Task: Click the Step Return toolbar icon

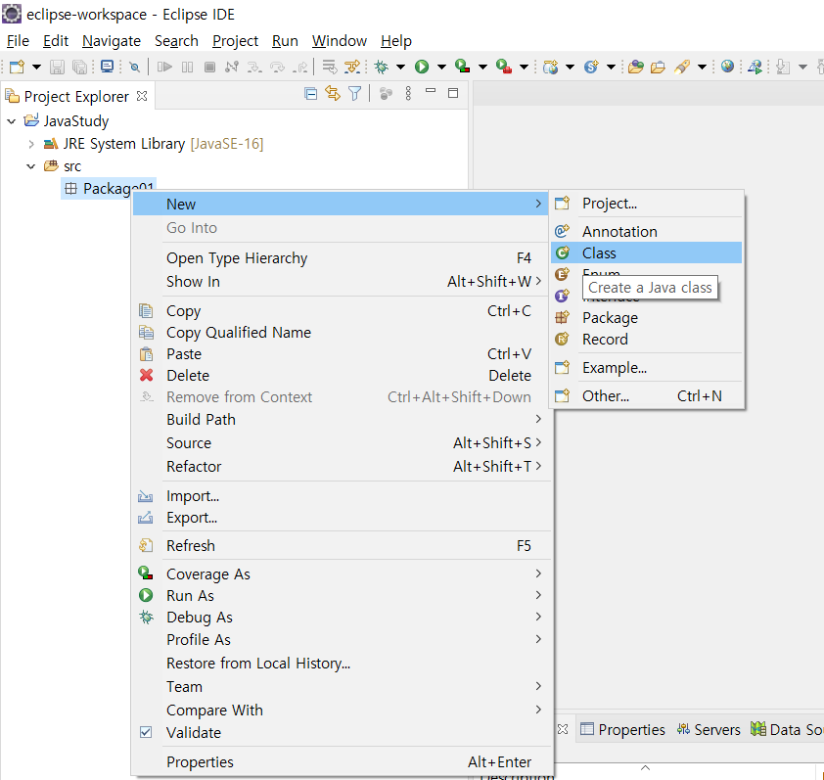Action: click(x=301, y=67)
